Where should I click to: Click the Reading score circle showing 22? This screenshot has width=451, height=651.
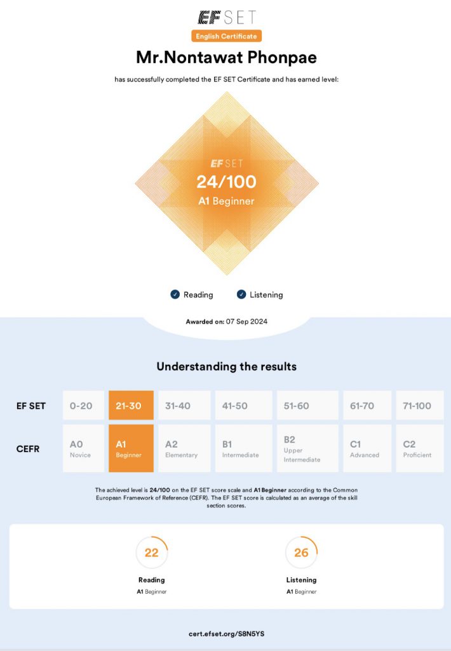click(x=151, y=552)
